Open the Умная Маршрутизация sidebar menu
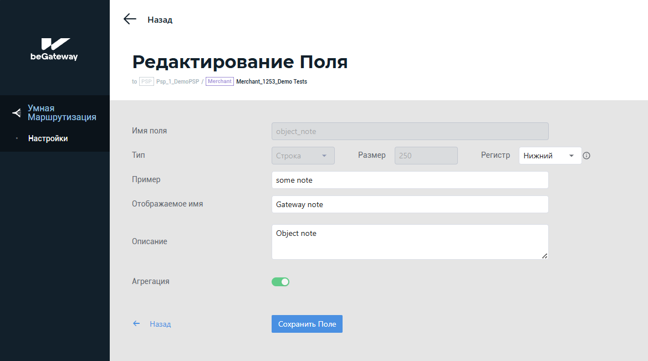This screenshot has width=648, height=361. [x=62, y=113]
